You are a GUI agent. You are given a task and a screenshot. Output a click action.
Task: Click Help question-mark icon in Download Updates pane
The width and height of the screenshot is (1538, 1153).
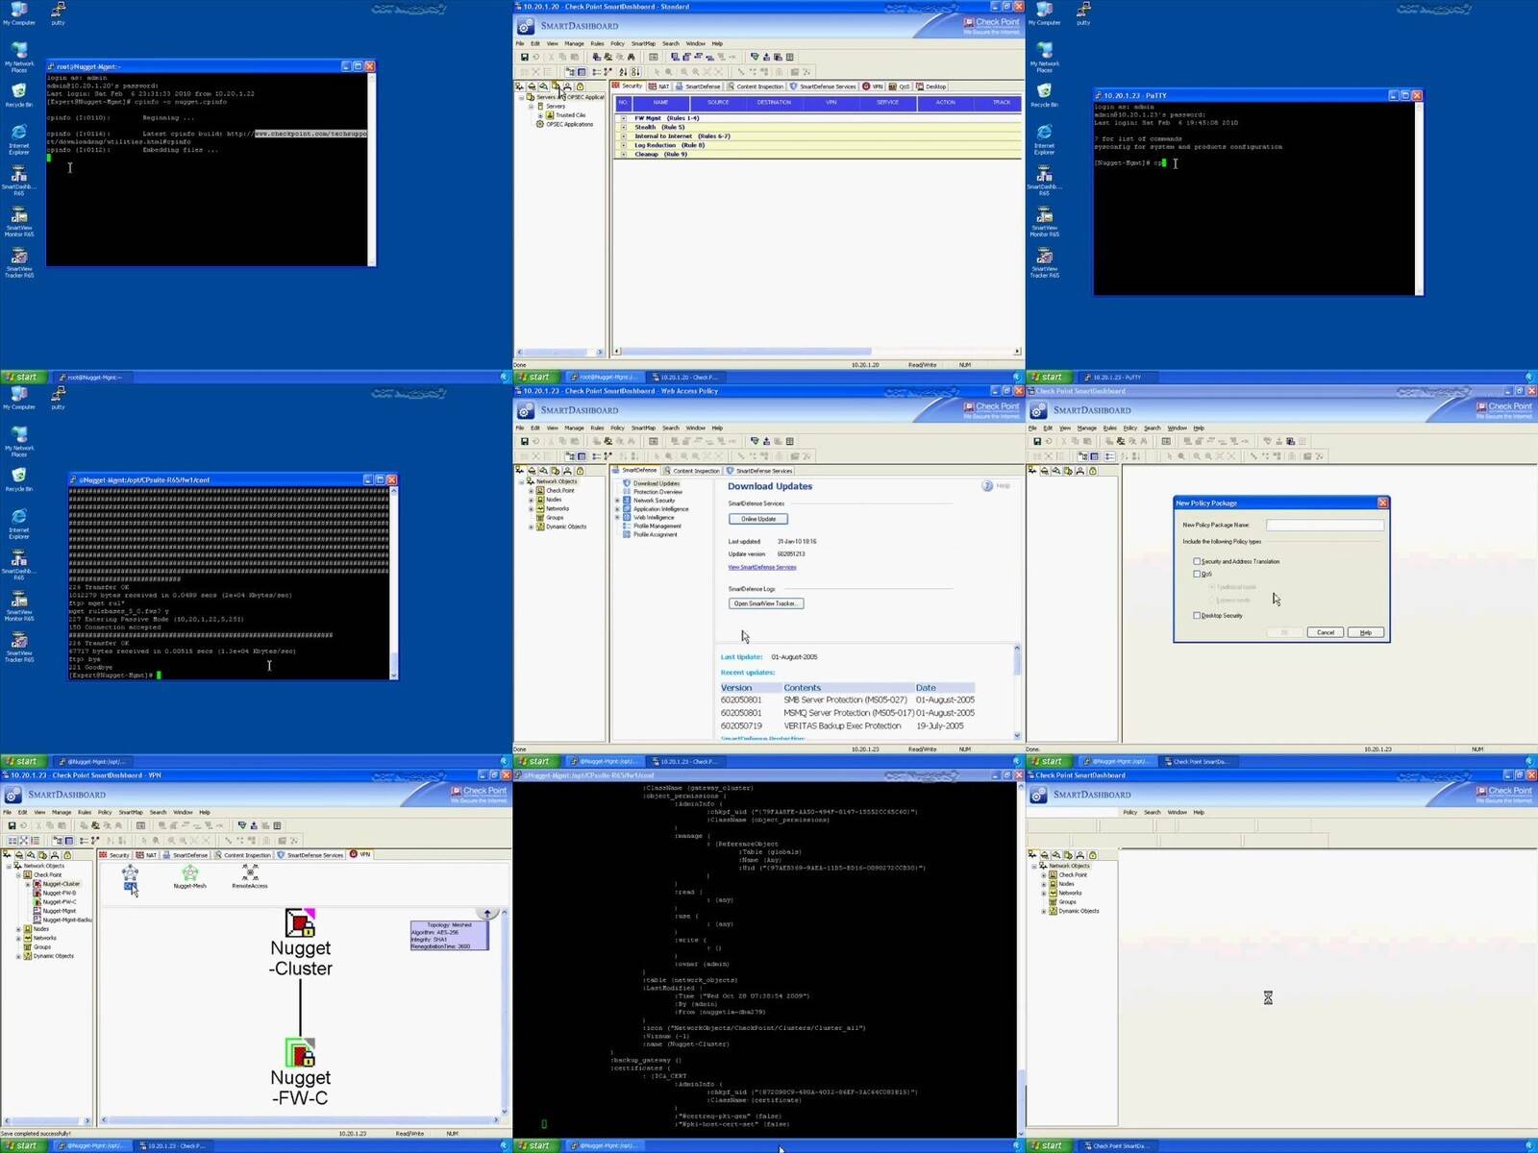pos(987,485)
